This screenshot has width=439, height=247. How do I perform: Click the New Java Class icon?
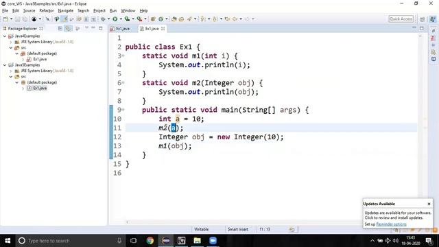point(161,19)
